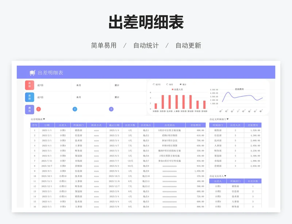The height and width of the screenshot is (224, 292).
Task: Click the reason cell 参加Y项目会议
Action: pyautogui.click(x=170, y=140)
